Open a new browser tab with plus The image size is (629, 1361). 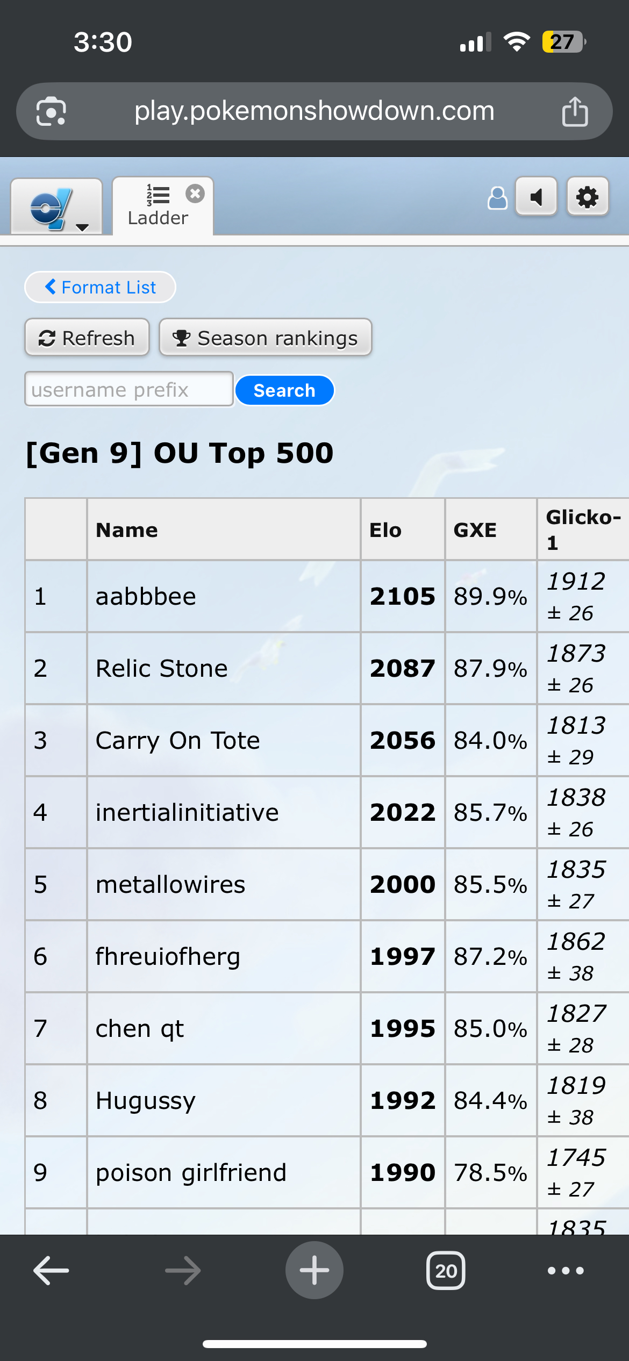314,1270
